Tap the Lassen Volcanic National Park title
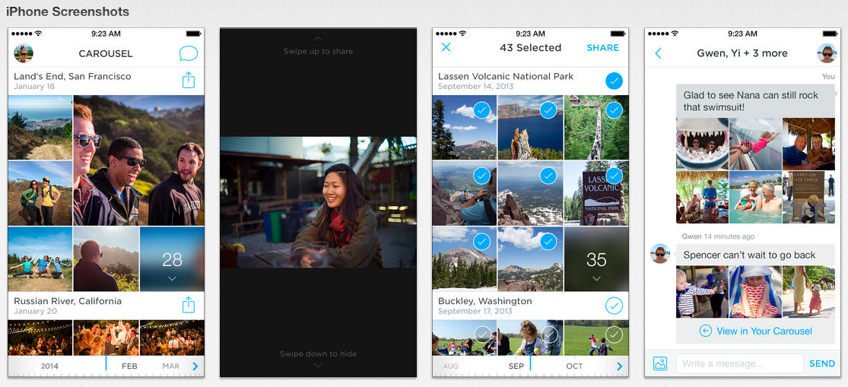Screen dimensions: 848x387 [x=506, y=76]
